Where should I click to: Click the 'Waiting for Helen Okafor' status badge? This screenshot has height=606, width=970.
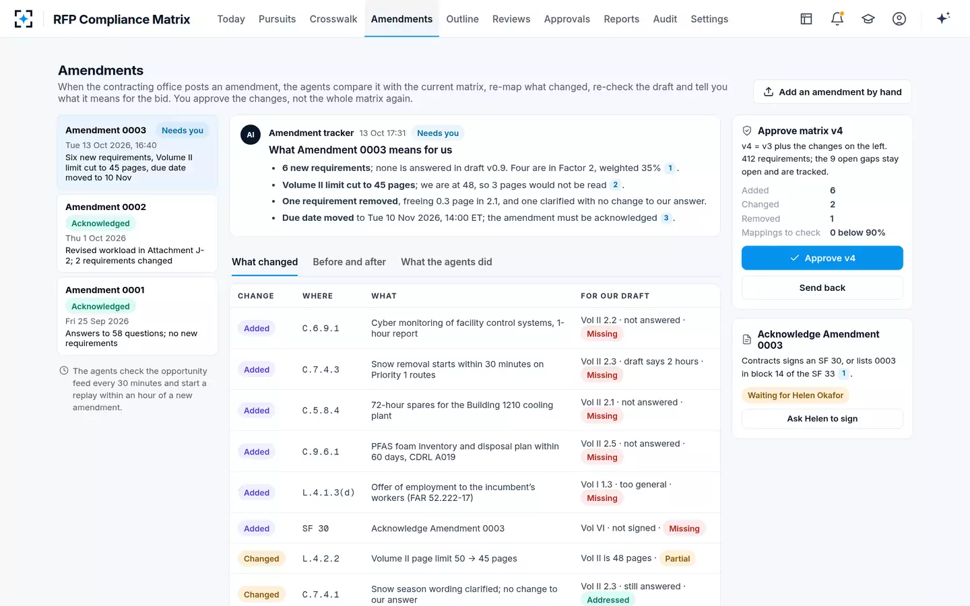pyautogui.click(x=796, y=395)
